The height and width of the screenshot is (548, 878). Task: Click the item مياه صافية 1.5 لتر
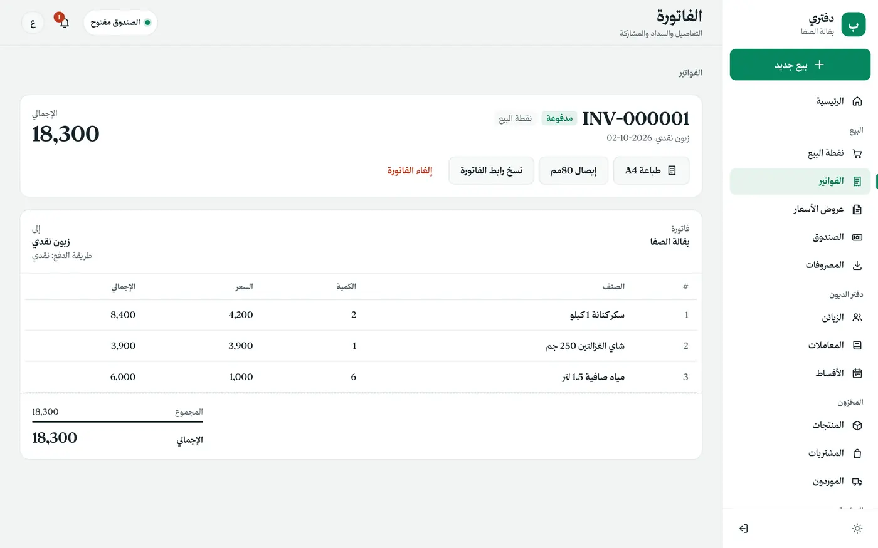click(x=593, y=377)
